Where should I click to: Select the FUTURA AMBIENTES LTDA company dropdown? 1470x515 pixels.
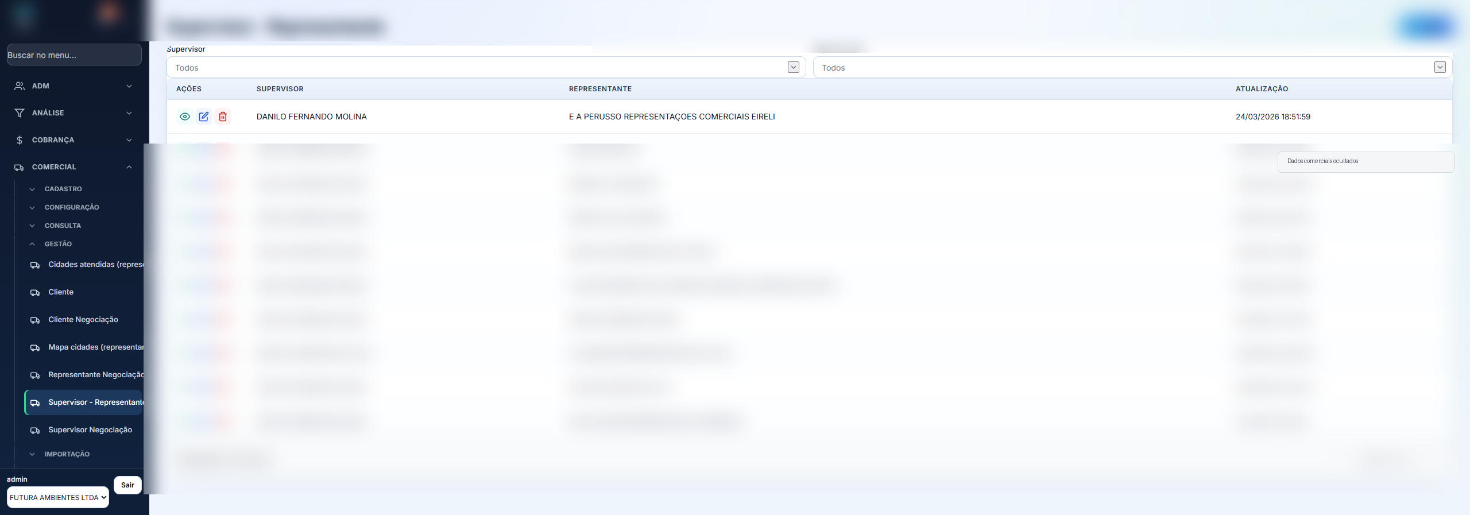(58, 498)
